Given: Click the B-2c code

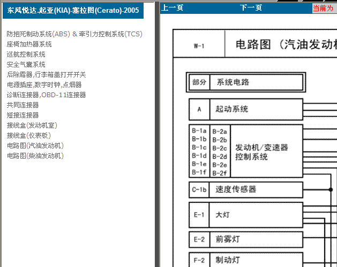Looking at the screenshot, I should pos(220,148).
